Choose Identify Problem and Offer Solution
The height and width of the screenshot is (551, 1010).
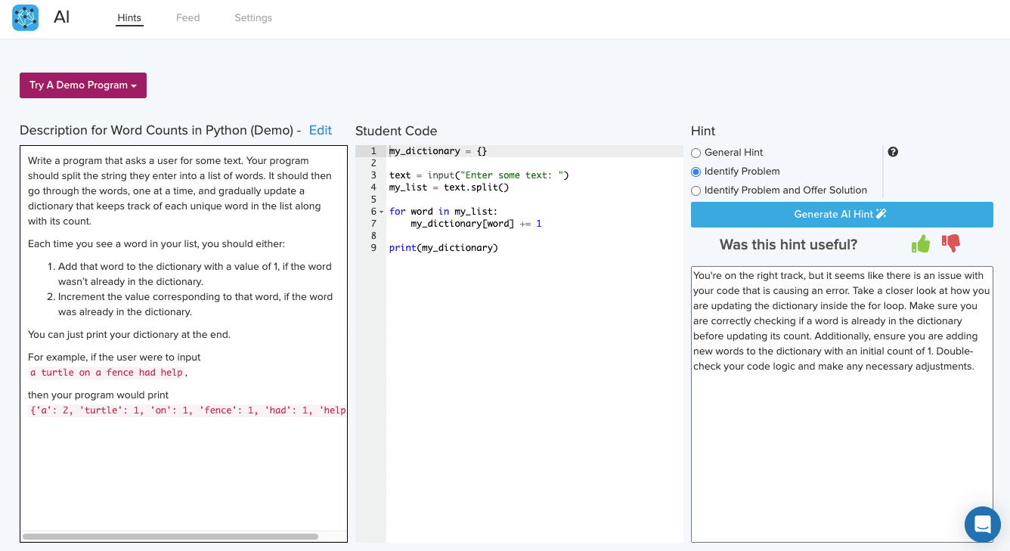(x=696, y=190)
